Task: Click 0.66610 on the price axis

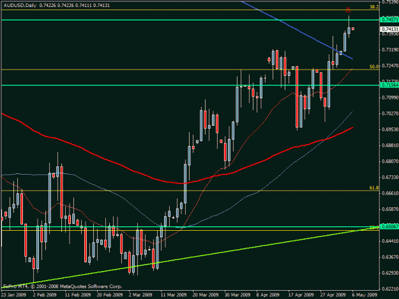Action: click(x=390, y=193)
